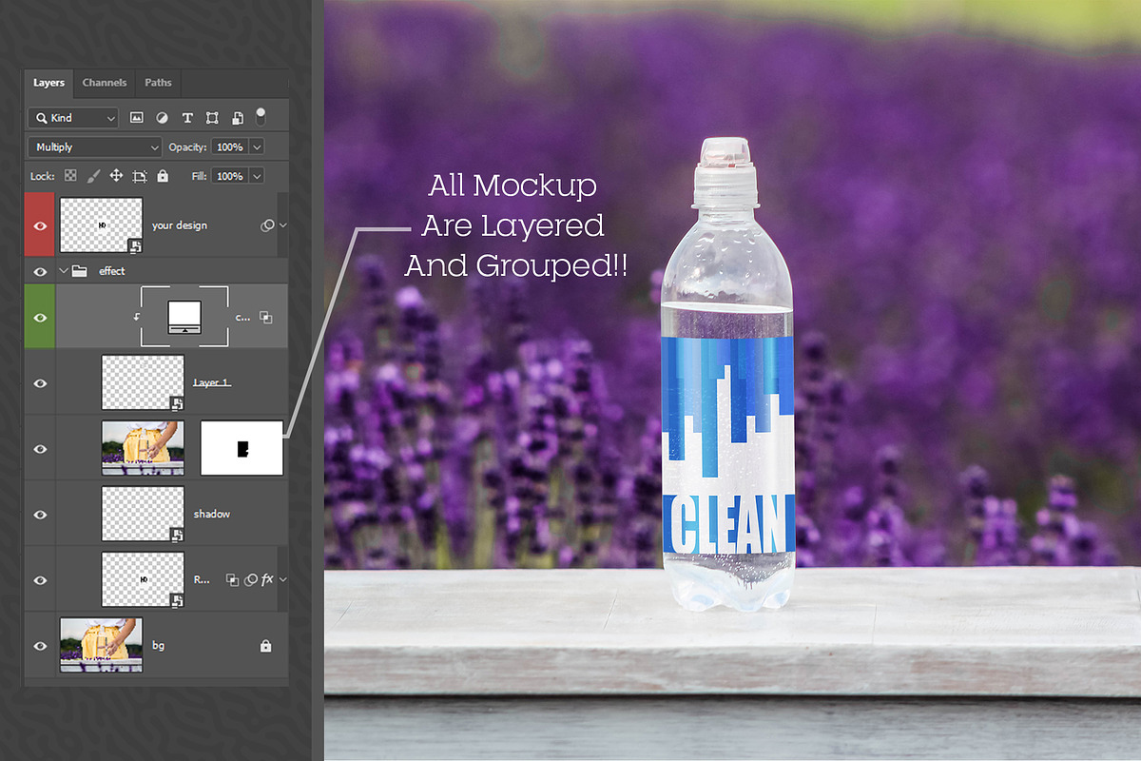Filter layers by pixel layer icon
The image size is (1141, 761).
[x=137, y=118]
